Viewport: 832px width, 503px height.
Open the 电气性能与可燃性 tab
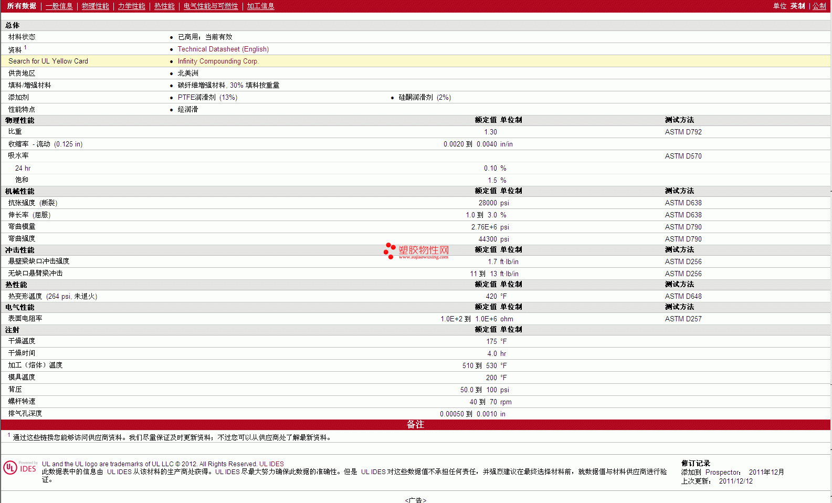[x=210, y=6]
